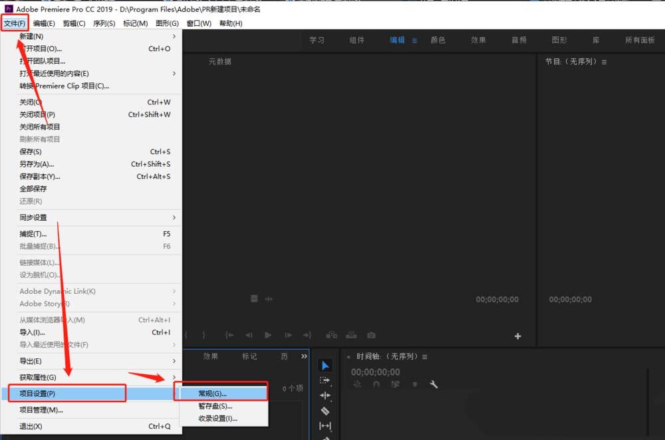This screenshot has width=665, height=440.
Task: Click the timeline timecode 00;00;00;00
Action: [376, 372]
